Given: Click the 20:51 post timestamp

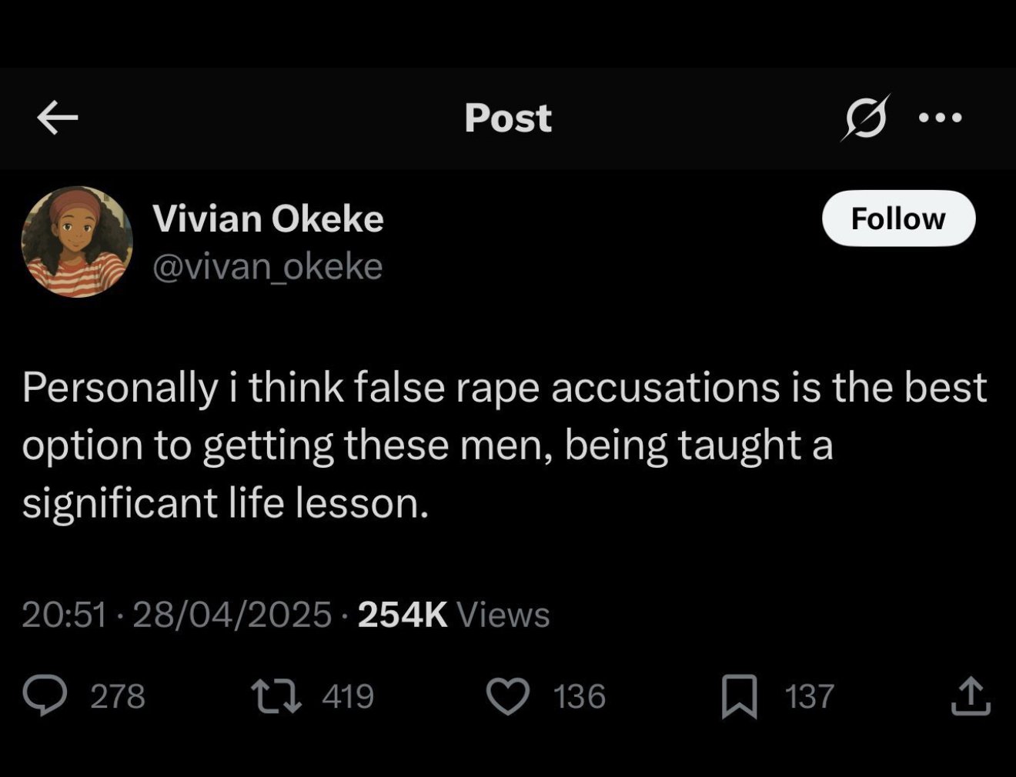Looking at the screenshot, I should (64, 615).
